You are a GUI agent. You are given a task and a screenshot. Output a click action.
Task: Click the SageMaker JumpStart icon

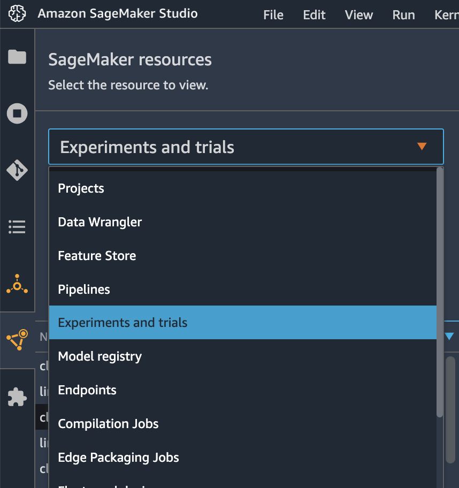[17, 284]
